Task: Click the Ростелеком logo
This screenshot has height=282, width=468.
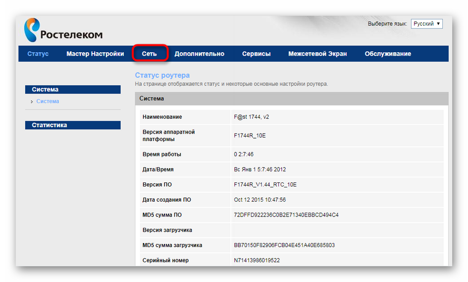Action: pos(63,30)
